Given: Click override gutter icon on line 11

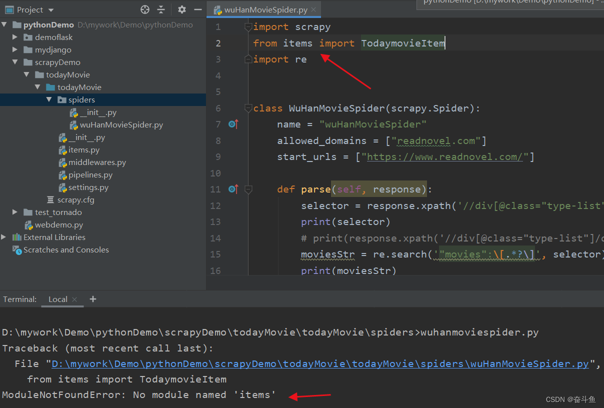Looking at the screenshot, I should (233, 189).
